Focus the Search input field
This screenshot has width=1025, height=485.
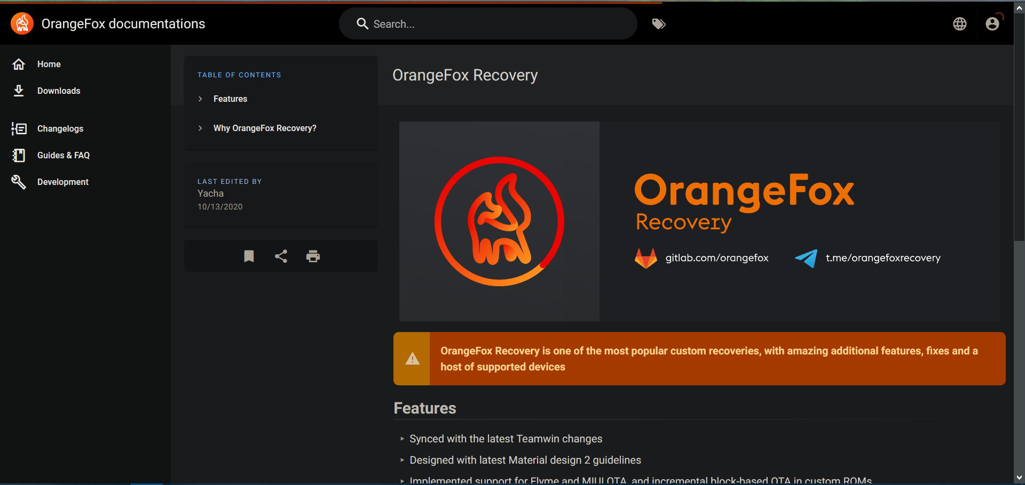pyautogui.click(x=488, y=23)
